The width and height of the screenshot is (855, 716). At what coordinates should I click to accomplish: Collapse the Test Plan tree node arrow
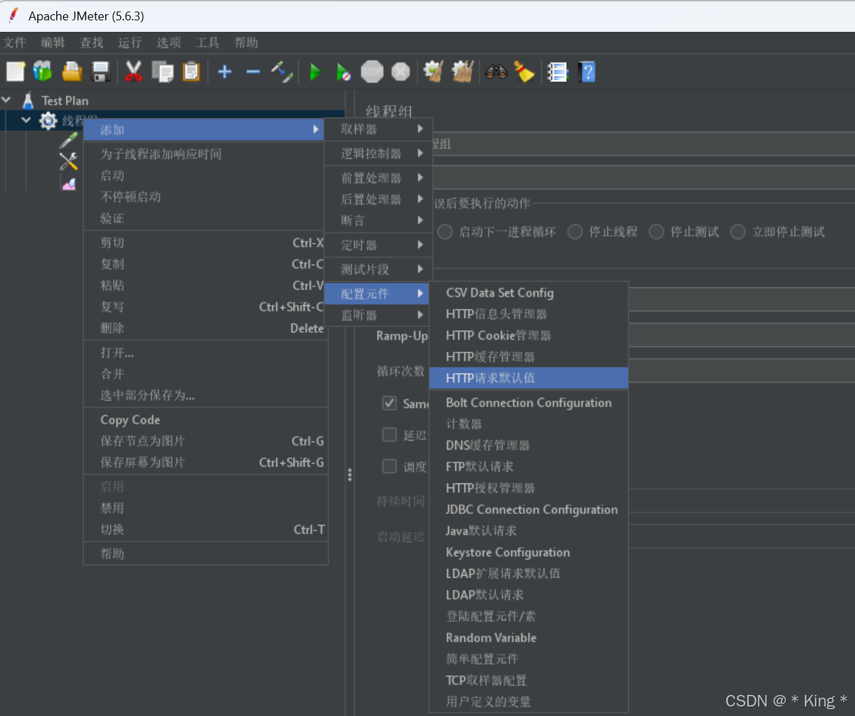click(7, 100)
